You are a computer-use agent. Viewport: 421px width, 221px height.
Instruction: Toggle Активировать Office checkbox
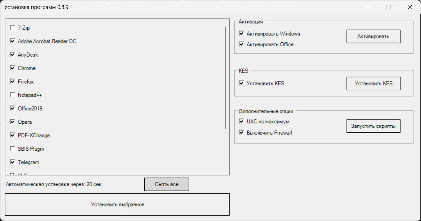point(241,44)
